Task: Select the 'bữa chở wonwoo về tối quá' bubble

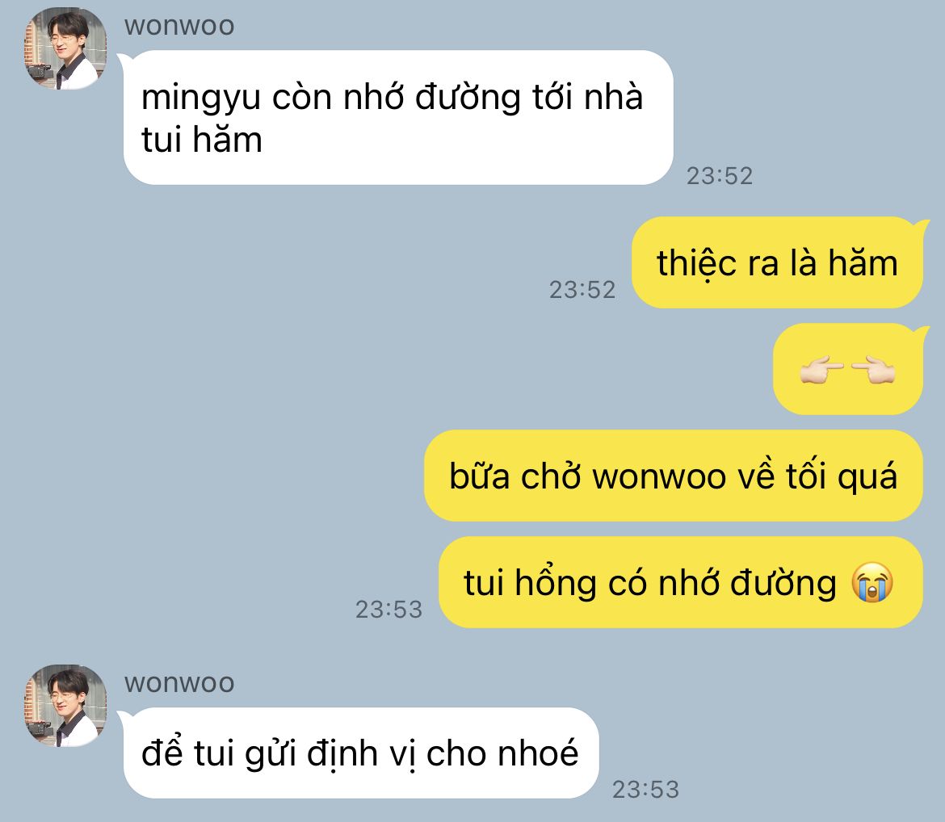Action: pos(674,476)
